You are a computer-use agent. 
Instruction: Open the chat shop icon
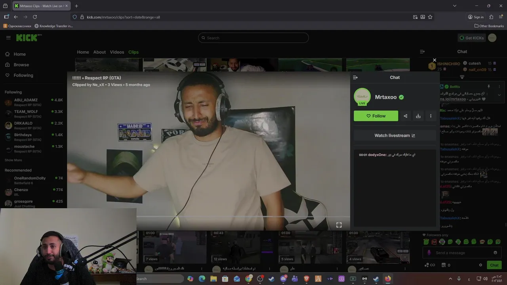444,265
